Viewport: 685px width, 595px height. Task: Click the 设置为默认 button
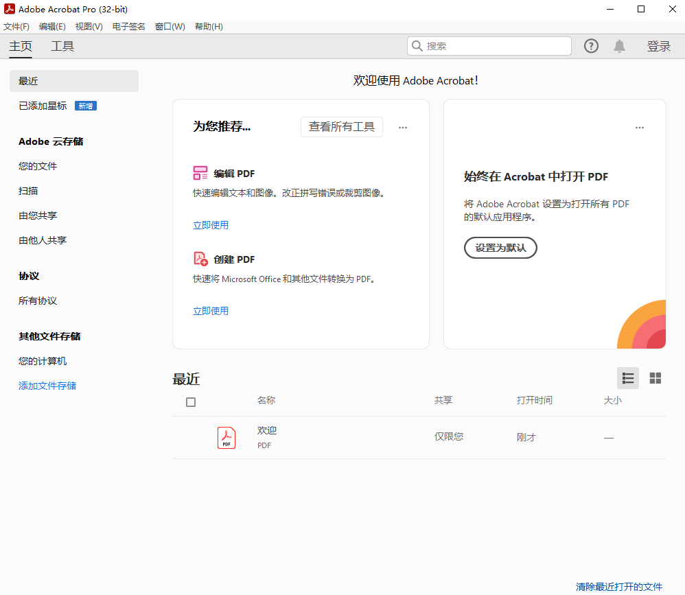tap(500, 248)
